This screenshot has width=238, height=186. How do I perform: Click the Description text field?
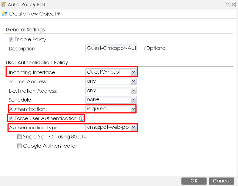pyautogui.click(x=111, y=48)
